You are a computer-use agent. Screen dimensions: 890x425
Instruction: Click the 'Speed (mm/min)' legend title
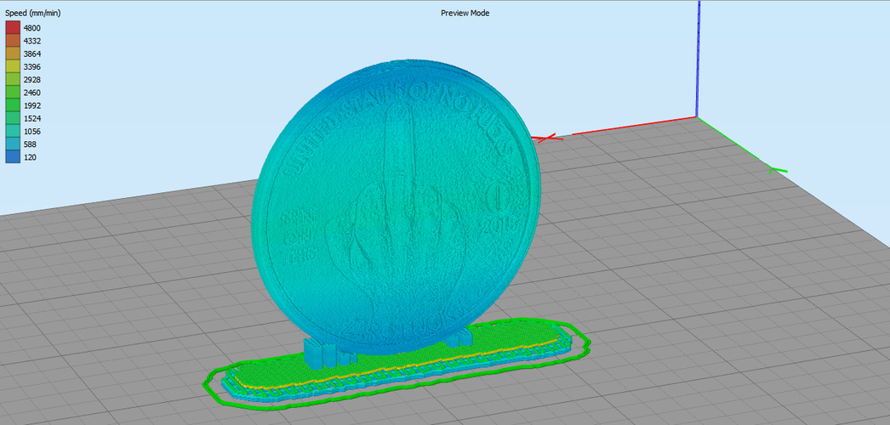click(33, 14)
